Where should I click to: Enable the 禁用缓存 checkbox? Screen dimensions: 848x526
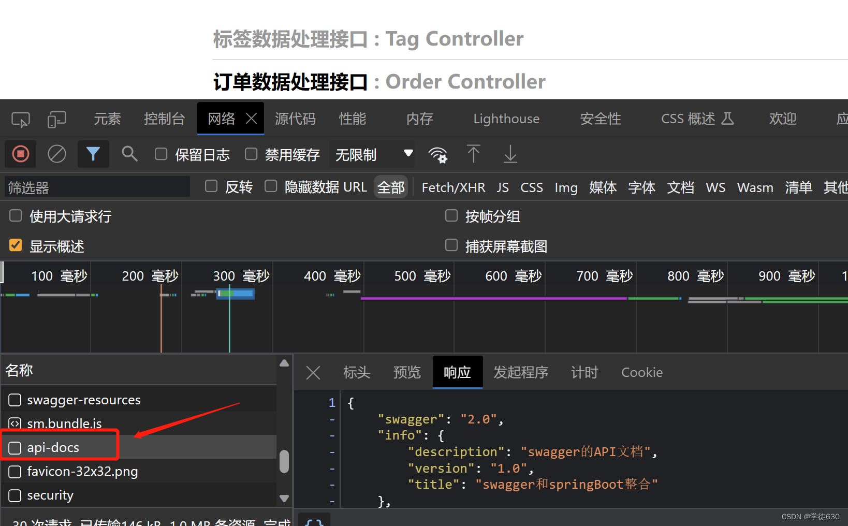pyautogui.click(x=251, y=154)
